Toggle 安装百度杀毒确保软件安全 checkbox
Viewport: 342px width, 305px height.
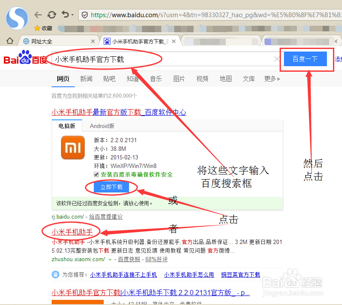tap(96, 174)
